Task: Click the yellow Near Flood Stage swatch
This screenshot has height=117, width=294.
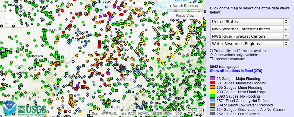Action: (x=212, y=92)
